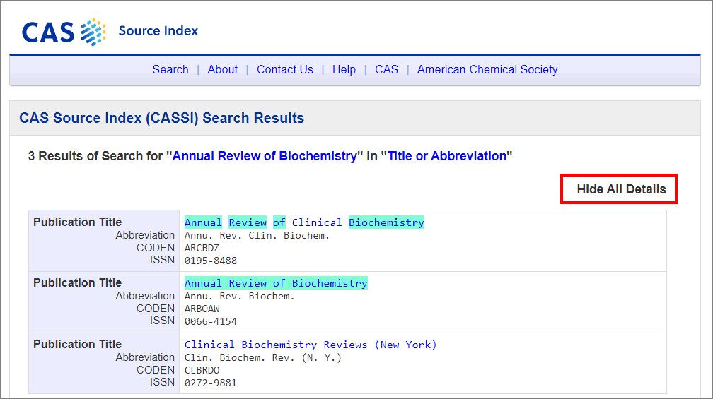
Task: Click the searched term Annual Review of Biochemistry
Action: click(x=265, y=156)
